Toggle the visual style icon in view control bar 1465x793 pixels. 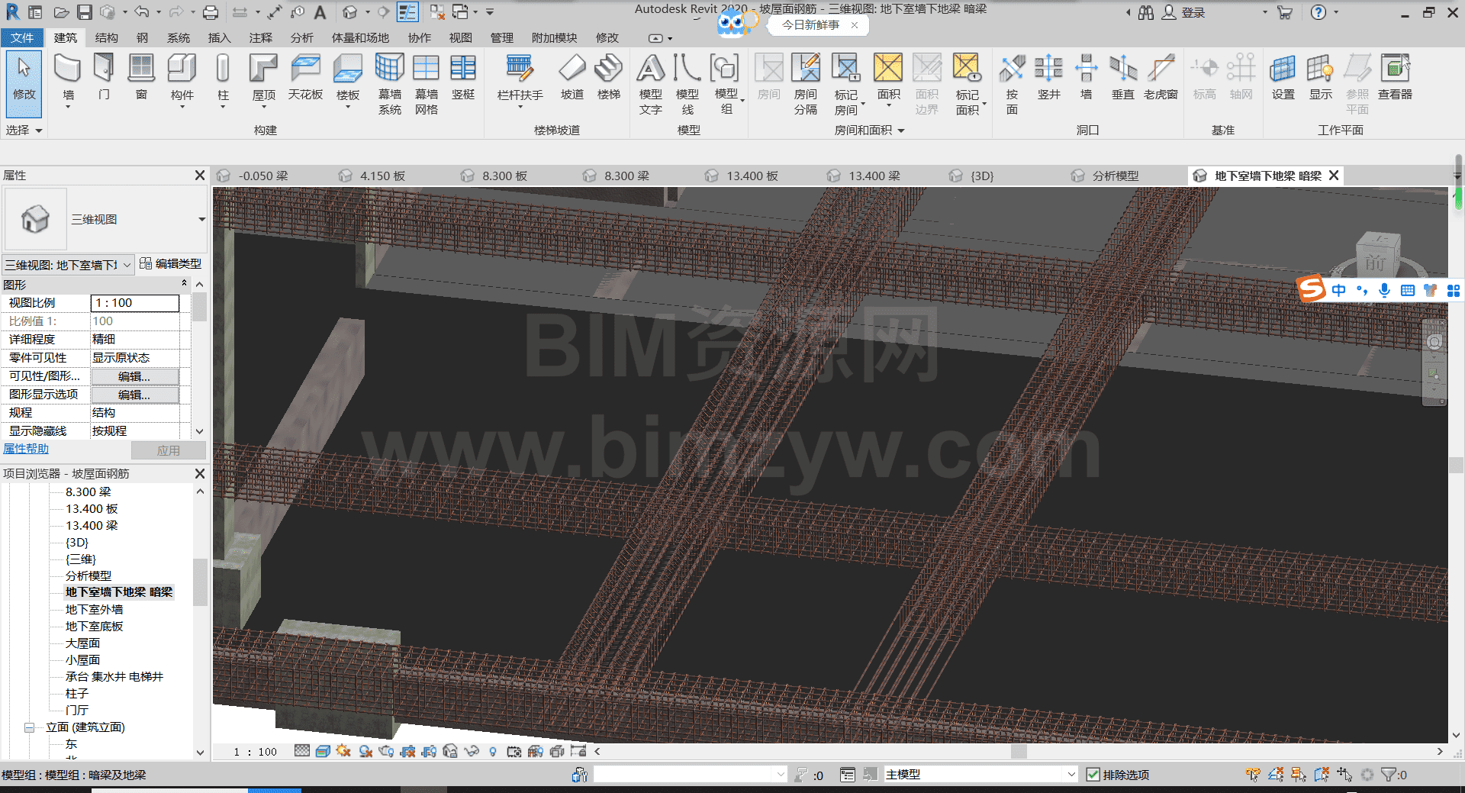[x=323, y=752]
